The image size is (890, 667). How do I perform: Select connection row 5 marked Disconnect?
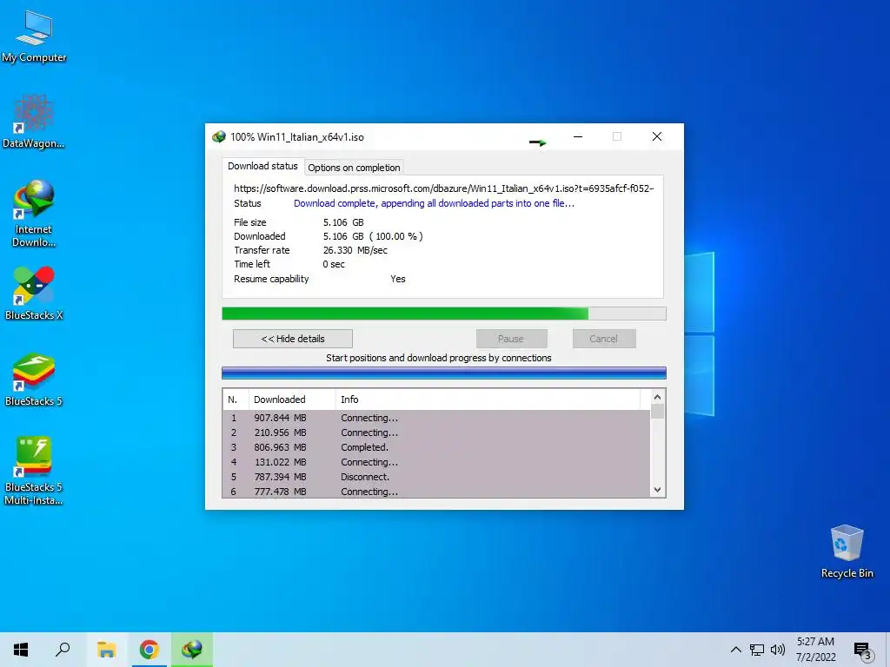[x=436, y=477]
